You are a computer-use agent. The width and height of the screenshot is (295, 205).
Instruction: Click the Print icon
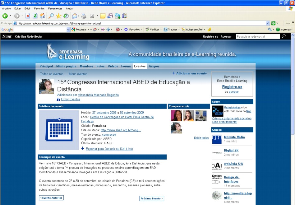[84, 16]
